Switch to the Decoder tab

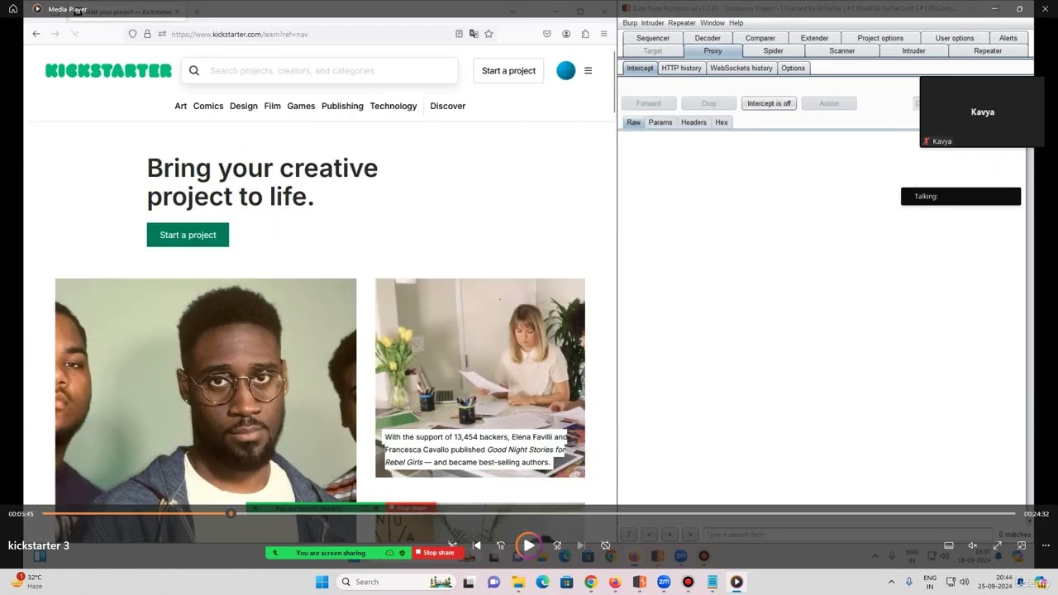[x=708, y=38]
